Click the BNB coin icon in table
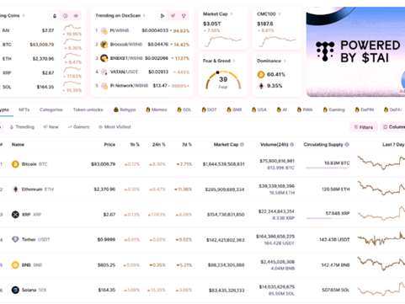Viewport: 405px width, 304px height. pyautogui.click(x=15, y=264)
